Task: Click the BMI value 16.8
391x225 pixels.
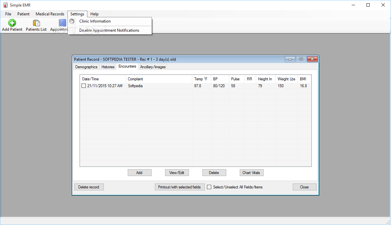Action: pyautogui.click(x=304, y=86)
